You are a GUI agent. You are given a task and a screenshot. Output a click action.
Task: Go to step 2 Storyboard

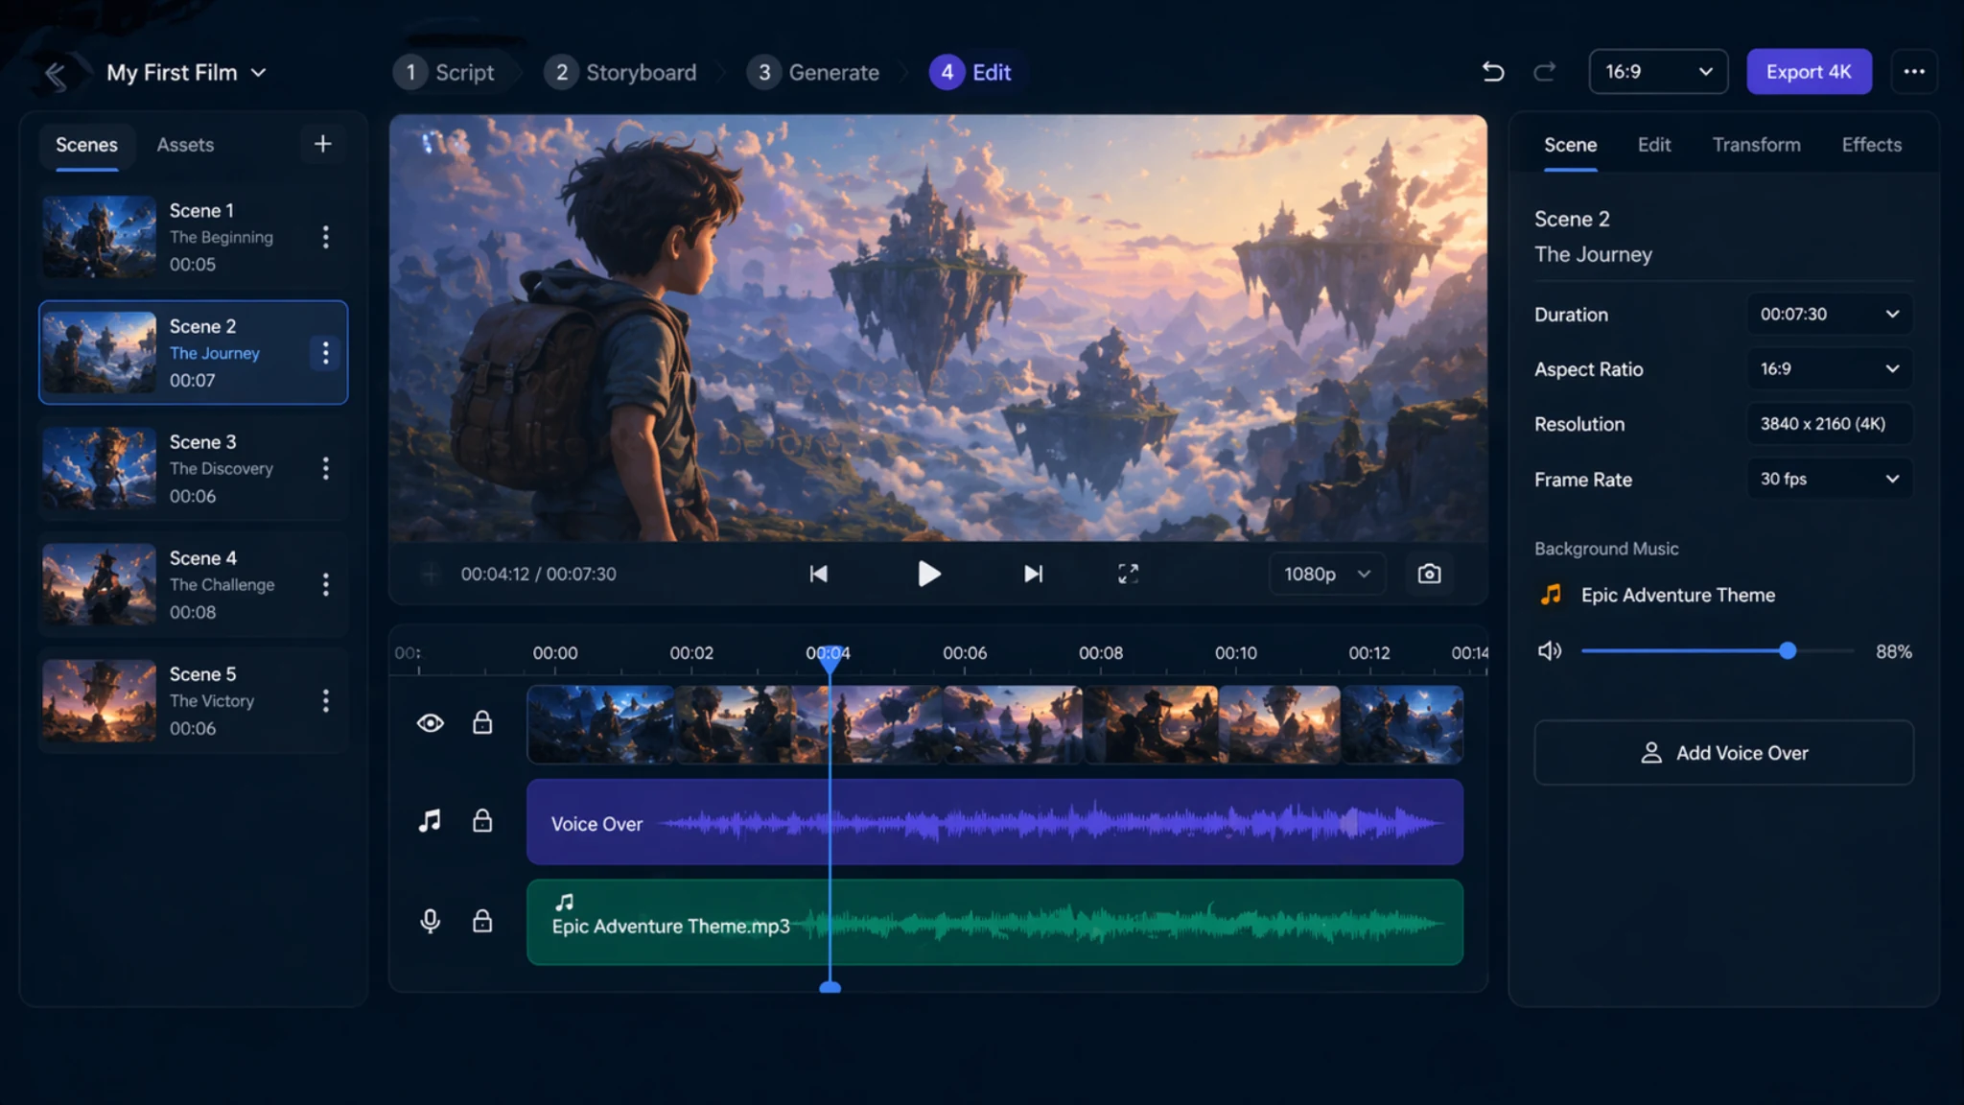(x=620, y=72)
